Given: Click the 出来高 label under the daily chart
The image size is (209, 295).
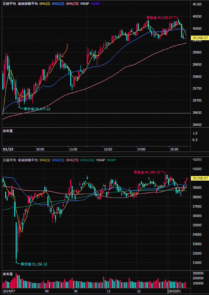Looking at the screenshot, I should click(x=8, y=274).
